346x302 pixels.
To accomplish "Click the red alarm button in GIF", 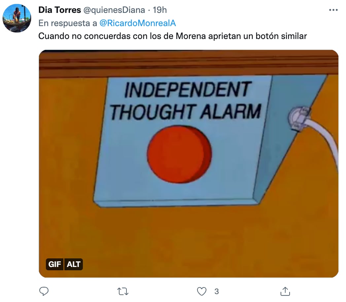I will point(179,154).
